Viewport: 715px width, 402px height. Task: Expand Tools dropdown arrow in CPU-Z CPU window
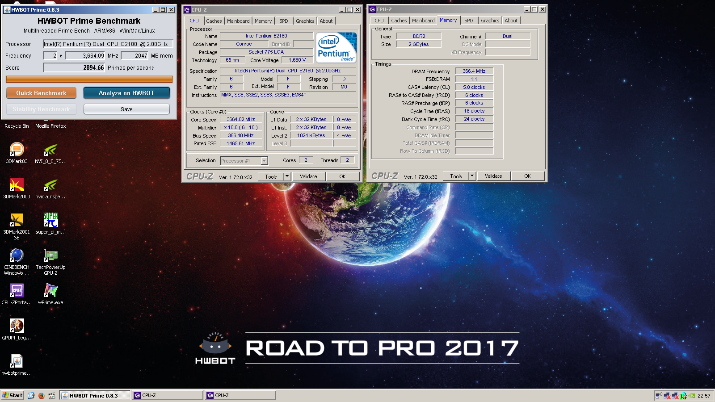287,176
